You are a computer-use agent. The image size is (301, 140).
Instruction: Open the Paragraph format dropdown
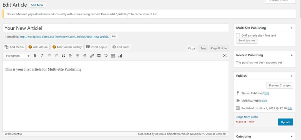click(17, 56)
